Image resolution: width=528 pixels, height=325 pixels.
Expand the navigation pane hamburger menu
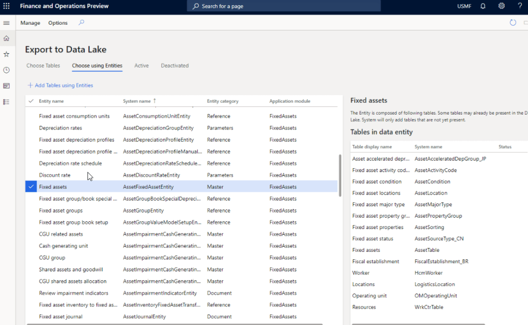click(7, 23)
